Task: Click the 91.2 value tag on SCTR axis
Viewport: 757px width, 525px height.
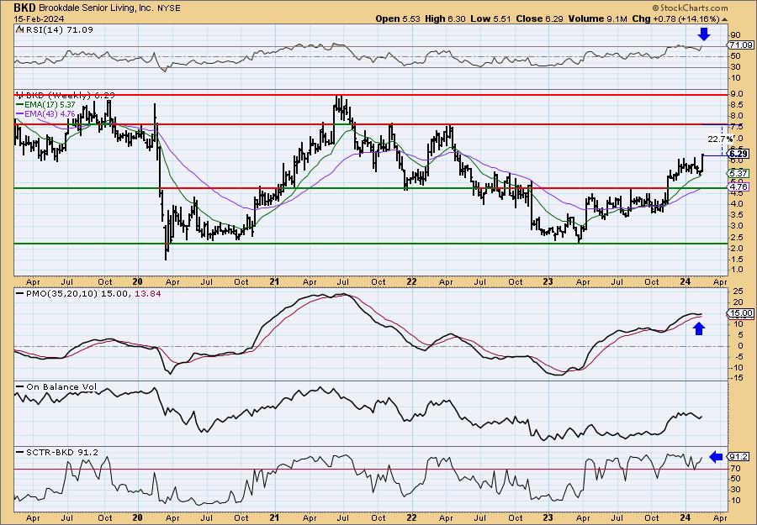Action: pos(739,457)
